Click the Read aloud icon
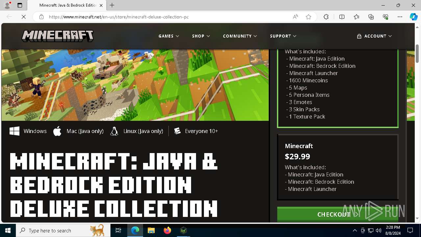This screenshot has width=421, height=237. coord(295,17)
